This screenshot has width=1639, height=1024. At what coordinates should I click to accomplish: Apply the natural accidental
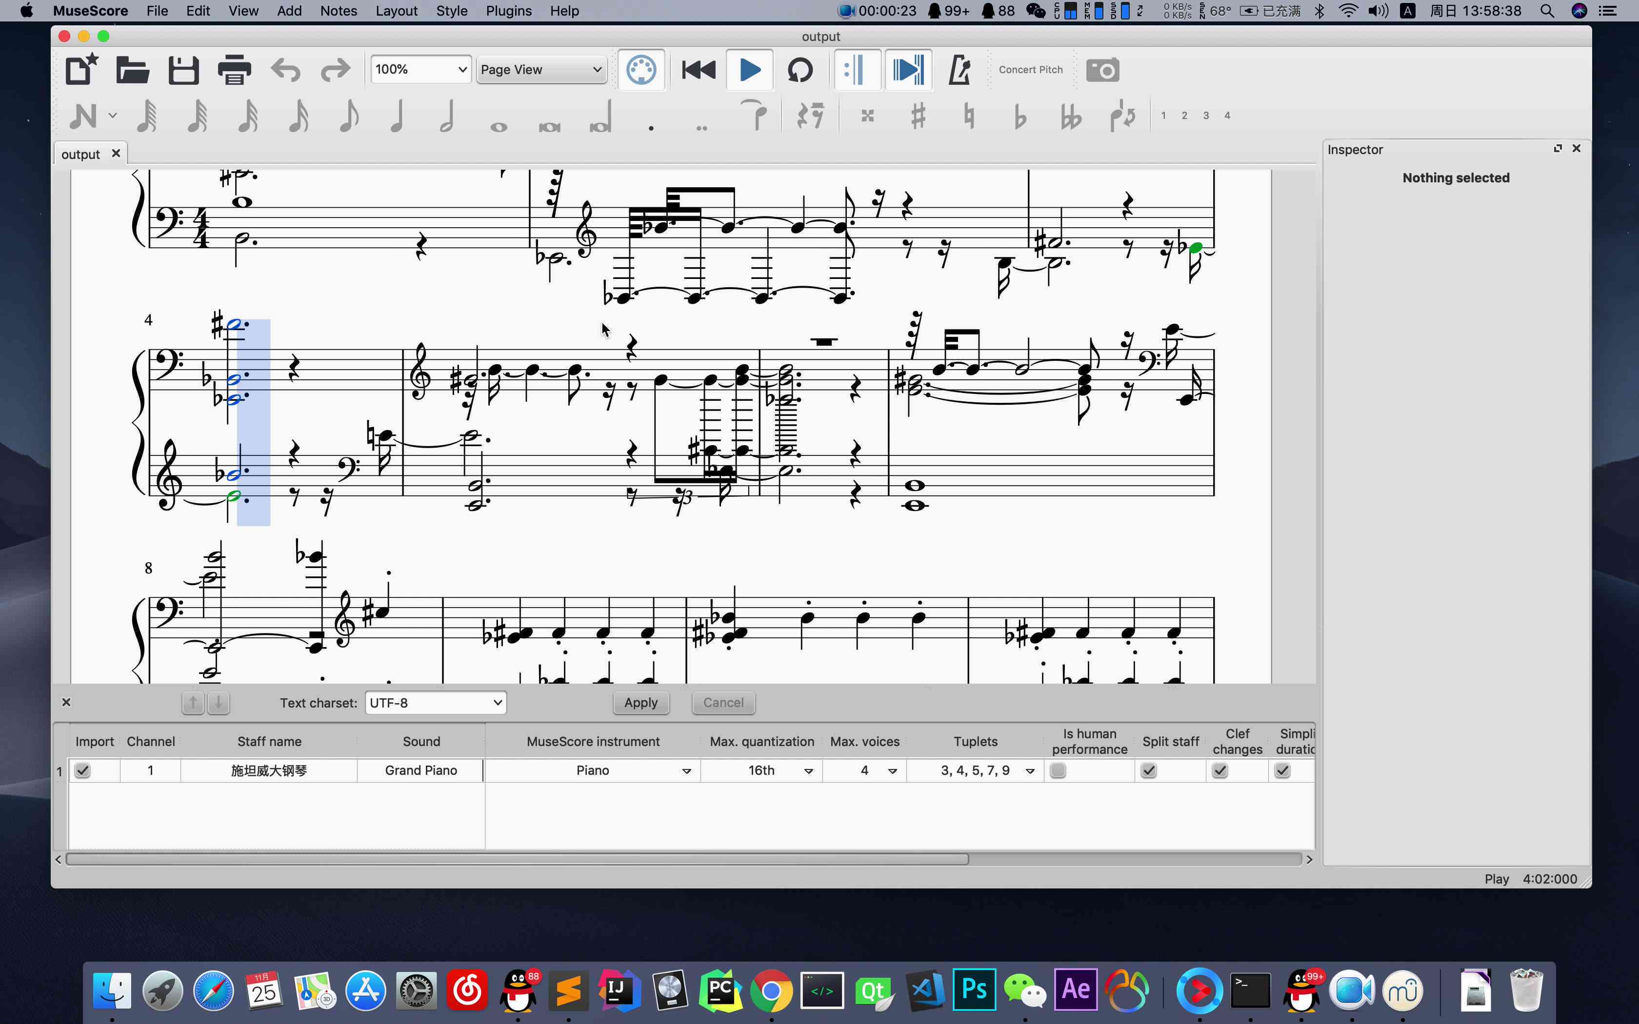[x=969, y=116]
